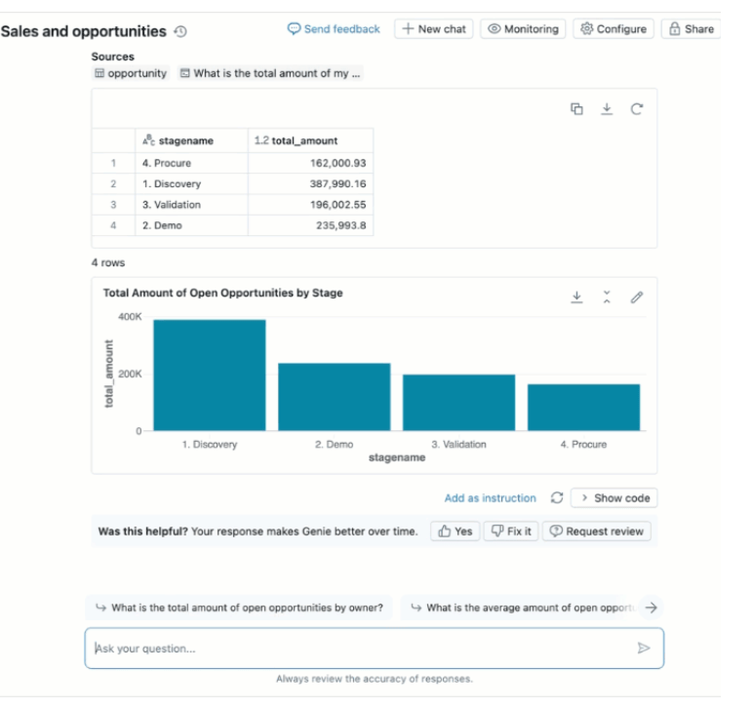Click the chat history clock icon

(x=180, y=31)
